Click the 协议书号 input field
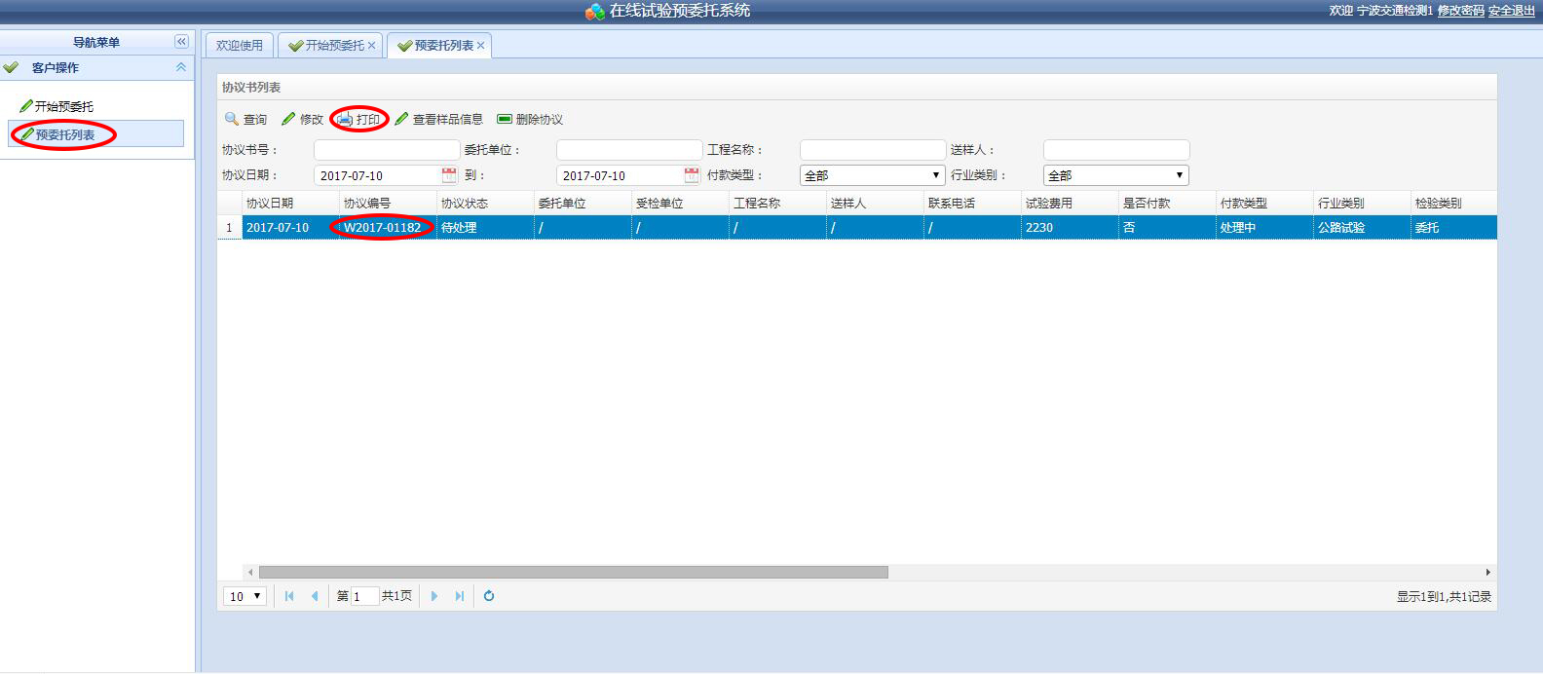 (387, 150)
